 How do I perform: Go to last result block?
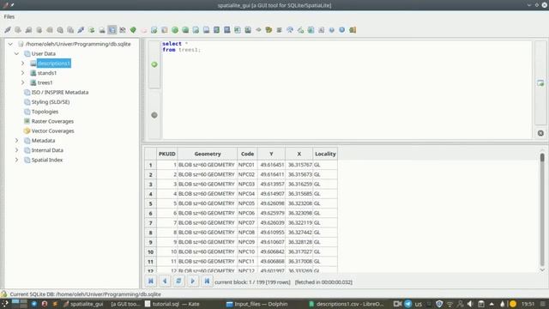pyautogui.click(x=207, y=281)
